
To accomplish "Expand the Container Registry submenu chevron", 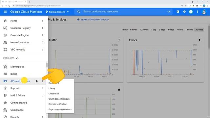I will (x=43, y=28).
